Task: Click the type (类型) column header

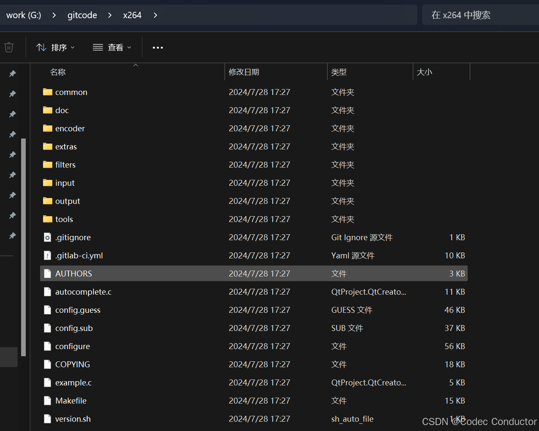Action: pyautogui.click(x=339, y=72)
